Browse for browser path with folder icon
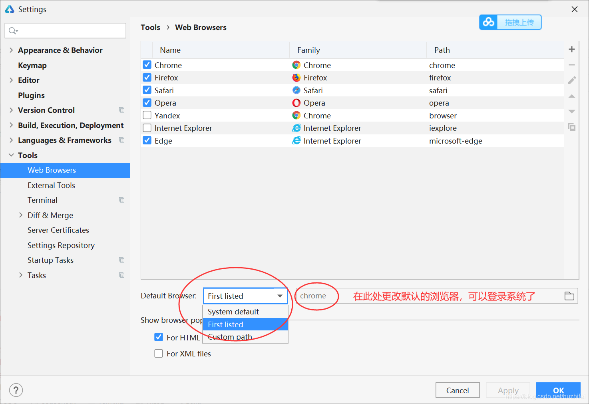This screenshot has height=404, width=589. point(569,296)
